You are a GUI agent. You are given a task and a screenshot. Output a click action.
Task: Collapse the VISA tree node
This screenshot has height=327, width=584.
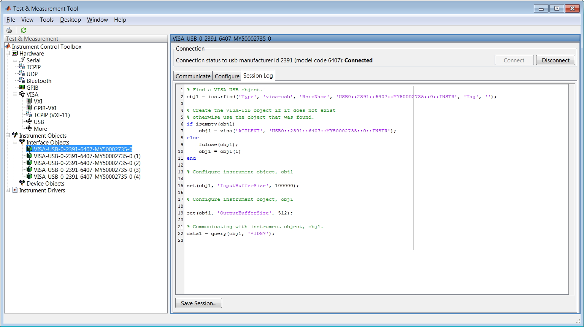[15, 94]
